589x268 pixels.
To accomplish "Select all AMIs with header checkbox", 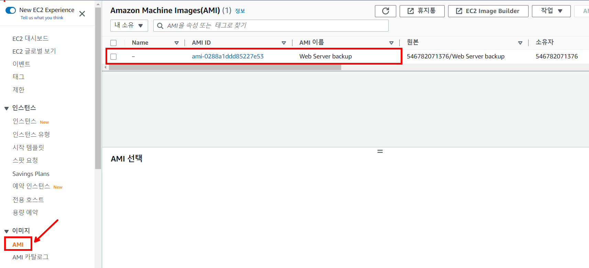I will click(113, 43).
